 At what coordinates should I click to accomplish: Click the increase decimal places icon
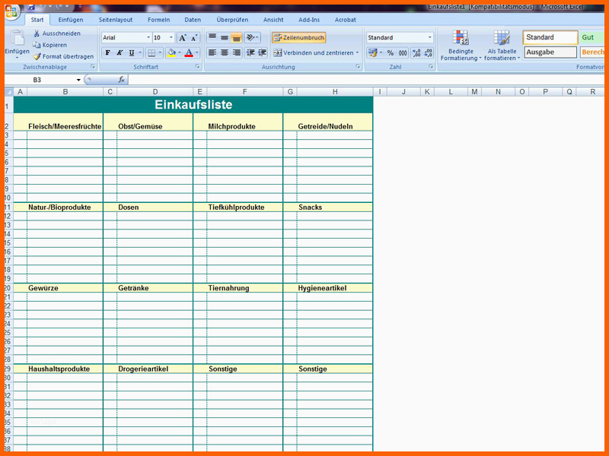pos(416,52)
